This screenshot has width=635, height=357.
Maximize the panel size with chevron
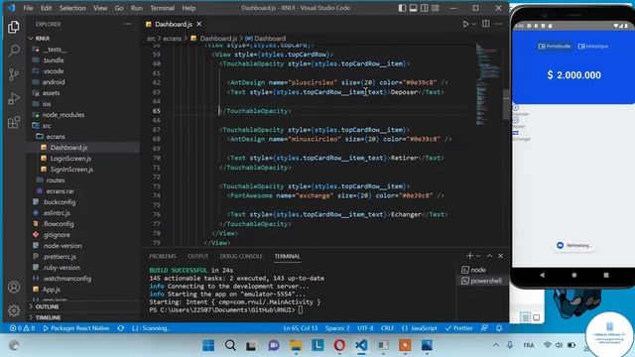click(x=489, y=256)
